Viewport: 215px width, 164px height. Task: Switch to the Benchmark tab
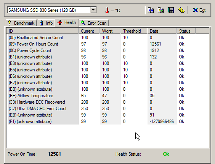21,23
